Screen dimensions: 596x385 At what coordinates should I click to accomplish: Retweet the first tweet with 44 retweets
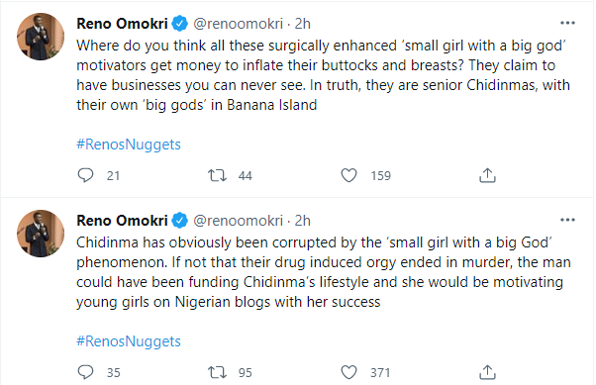pos(217,175)
